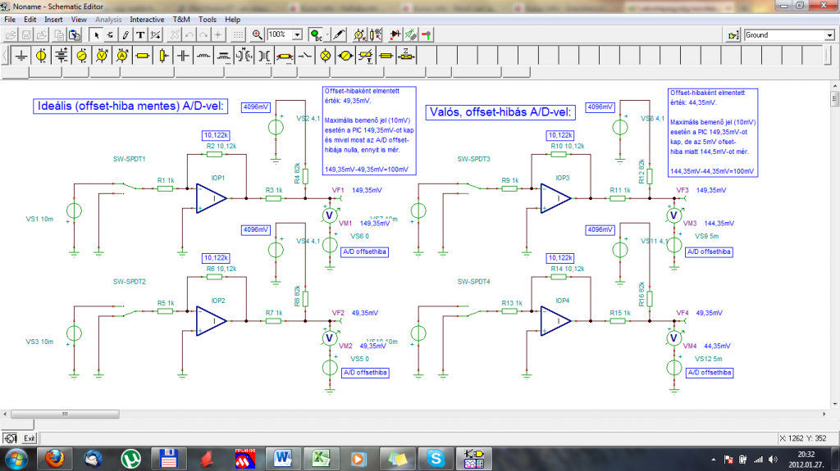Click the volume icon in system tray
840x471 pixels.
coord(773,460)
